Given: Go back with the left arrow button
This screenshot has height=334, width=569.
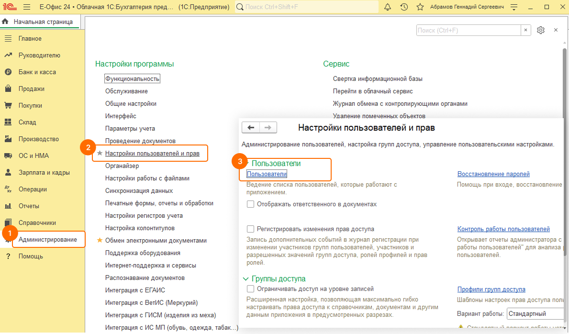Looking at the screenshot, I should [251, 127].
